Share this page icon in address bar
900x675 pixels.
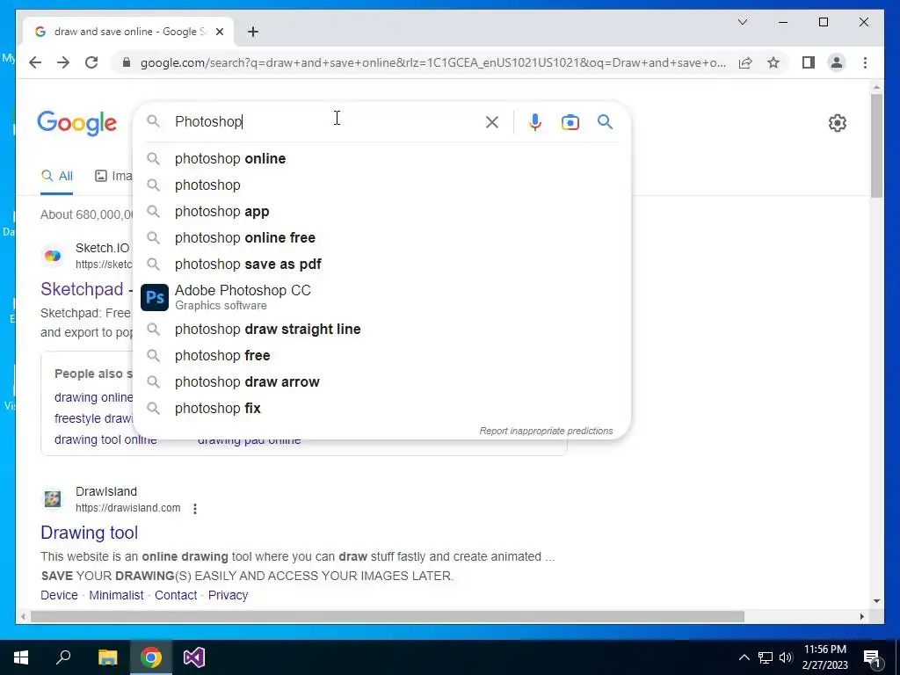point(745,62)
